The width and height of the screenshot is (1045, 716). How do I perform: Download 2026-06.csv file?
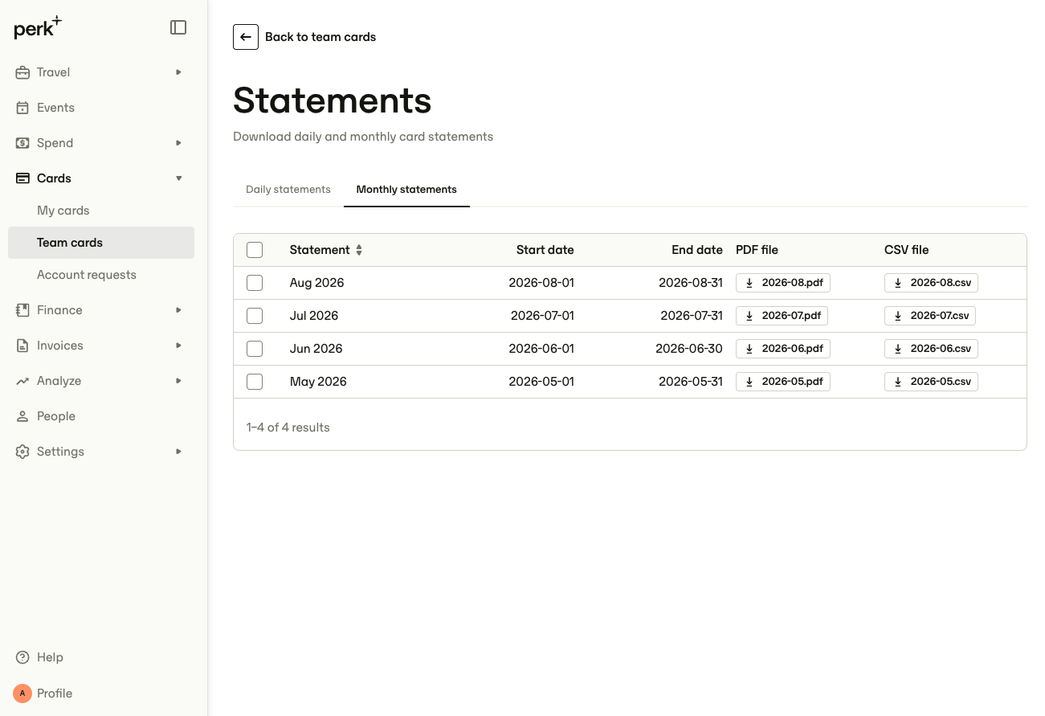[x=931, y=349]
